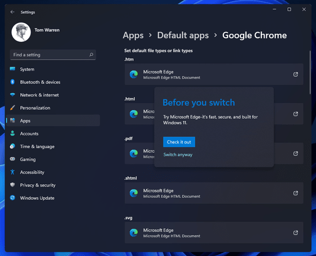The width and height of the screenshot is (316, 256).
Task: Click the .shtml file type label
Action: 130,178
